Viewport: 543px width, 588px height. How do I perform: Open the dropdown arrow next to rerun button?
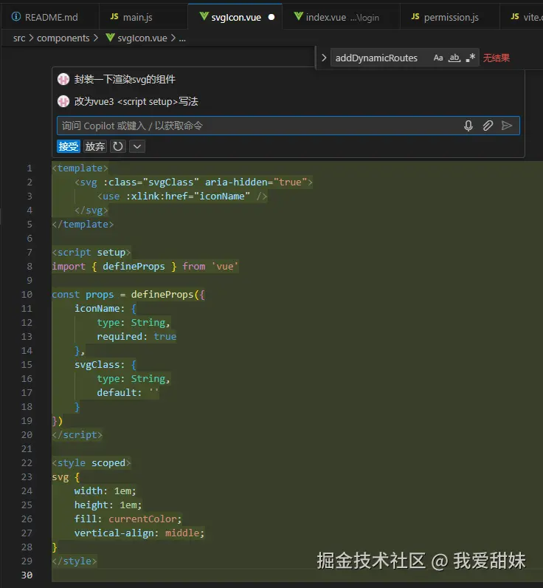tap(136, 146)
